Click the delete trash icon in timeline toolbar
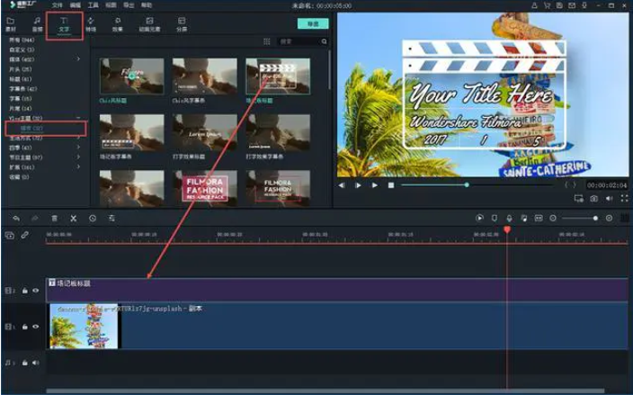The width and height of the screenshot is (633, 395). tap(54, 218)
